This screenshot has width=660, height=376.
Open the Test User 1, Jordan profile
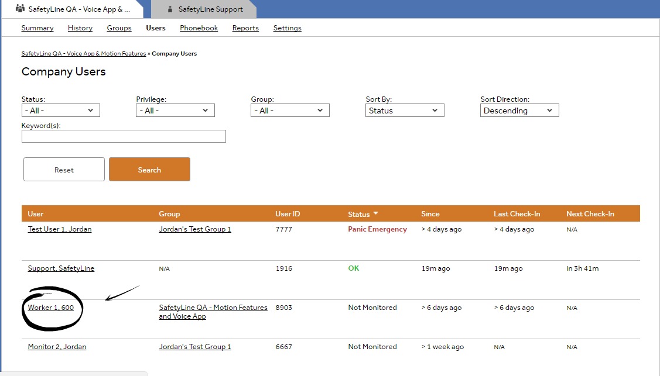click(60, 229)
